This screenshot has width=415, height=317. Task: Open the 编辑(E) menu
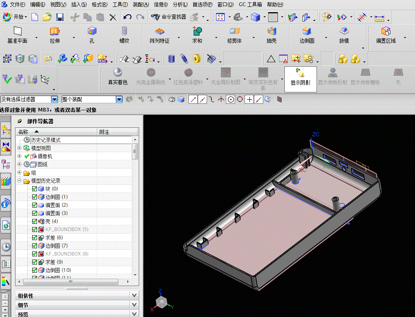click(37, 4)
